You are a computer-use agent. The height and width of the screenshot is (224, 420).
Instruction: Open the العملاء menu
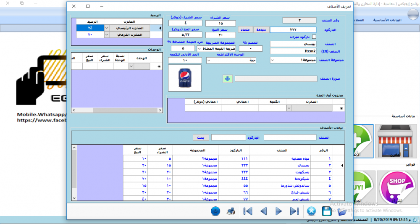[x=359, y=20]
